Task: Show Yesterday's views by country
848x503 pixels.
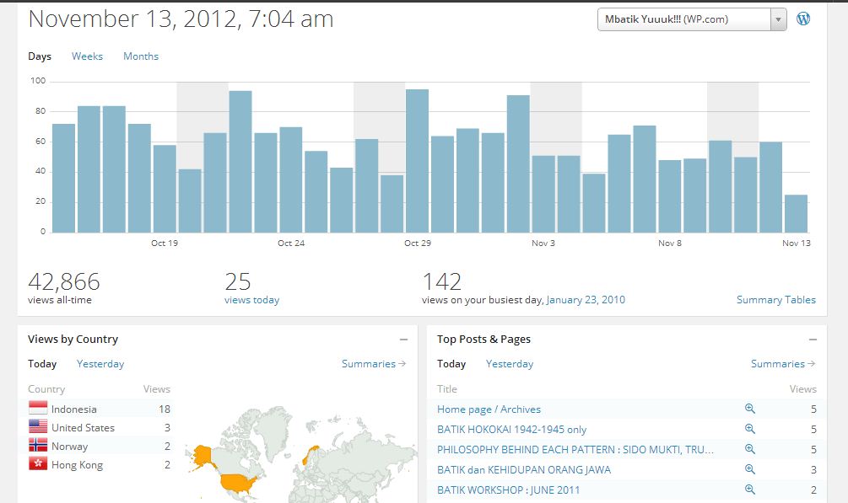Action: point(100,364)
